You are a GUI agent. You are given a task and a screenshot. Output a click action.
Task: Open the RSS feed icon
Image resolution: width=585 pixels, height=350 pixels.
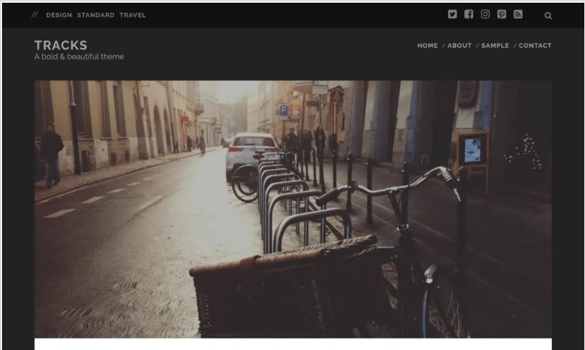point(518,14)
